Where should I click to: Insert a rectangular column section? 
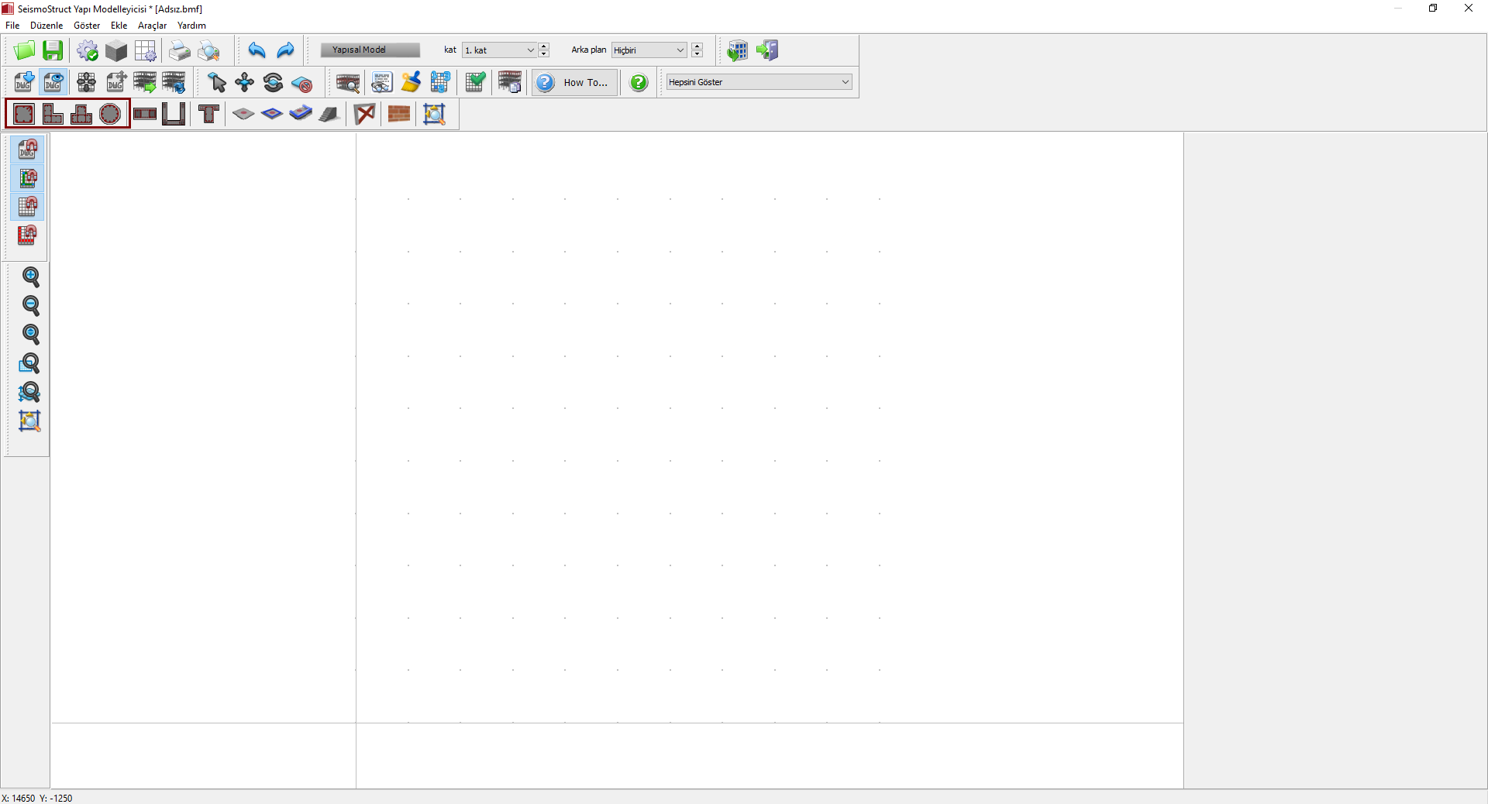point(24,114)
